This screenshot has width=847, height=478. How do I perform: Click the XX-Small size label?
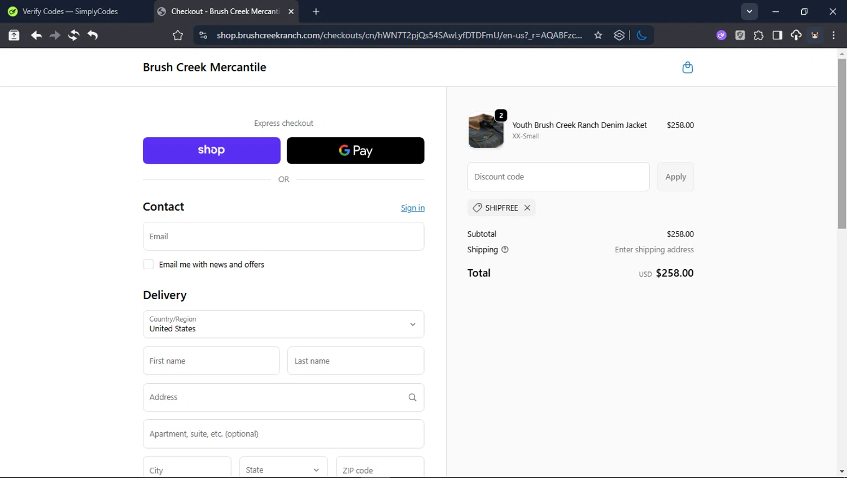tap(525, 136)
